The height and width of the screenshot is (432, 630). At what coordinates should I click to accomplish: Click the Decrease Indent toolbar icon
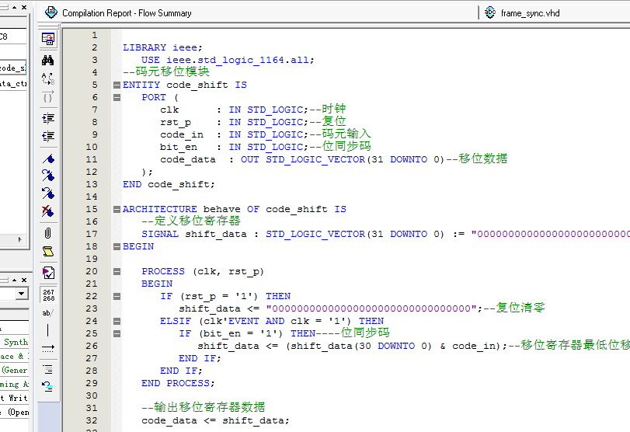tap(48, 137)
